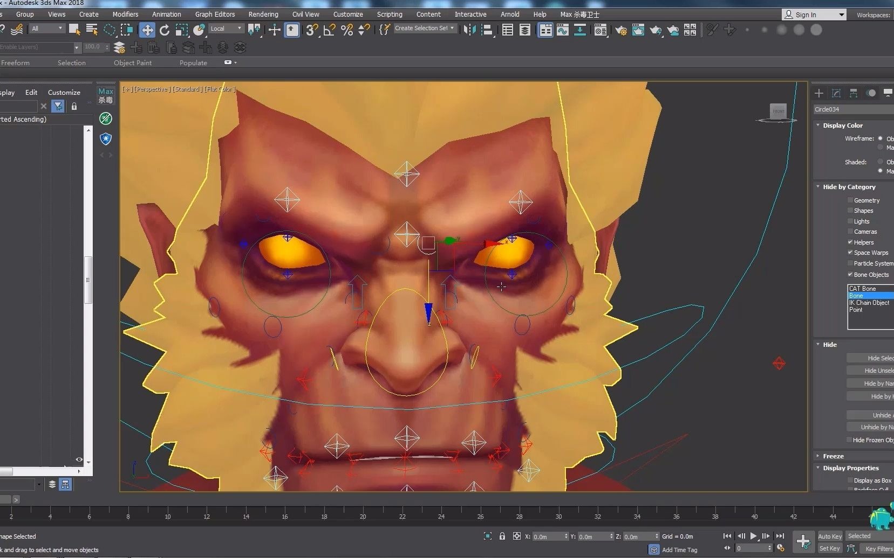The width and height of the screenshot is (894, 558).
Task: Open the Modifiers menu
Action: pos(125,15)
